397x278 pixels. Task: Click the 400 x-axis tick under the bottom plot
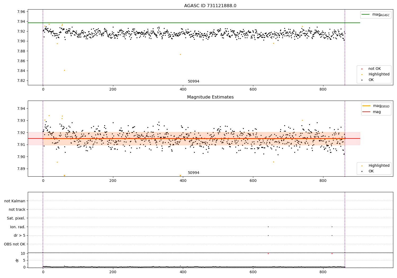pos(183,272)
